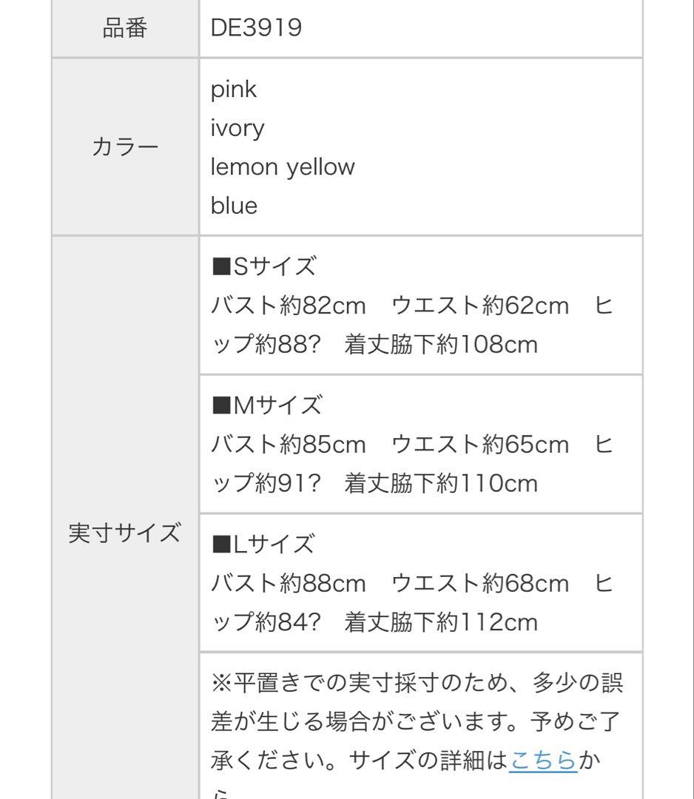
Task: Click the S size バスト約82cm text
Action: pos(289,306)
